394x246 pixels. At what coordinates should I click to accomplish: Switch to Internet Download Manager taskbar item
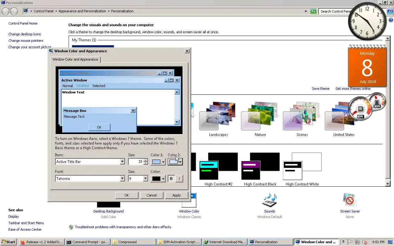(225, 242)
